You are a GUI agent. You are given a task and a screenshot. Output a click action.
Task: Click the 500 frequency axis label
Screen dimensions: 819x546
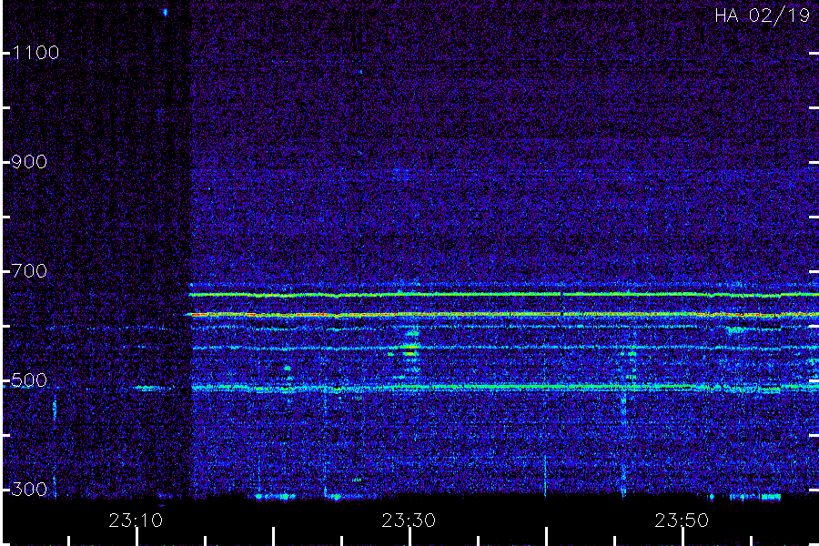(x=29, y=380)
